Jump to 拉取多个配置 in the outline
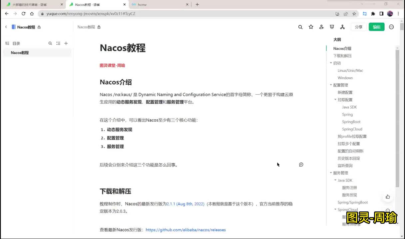Image resolution: width=405 pixels, height=239 pixels. [349, 144]
